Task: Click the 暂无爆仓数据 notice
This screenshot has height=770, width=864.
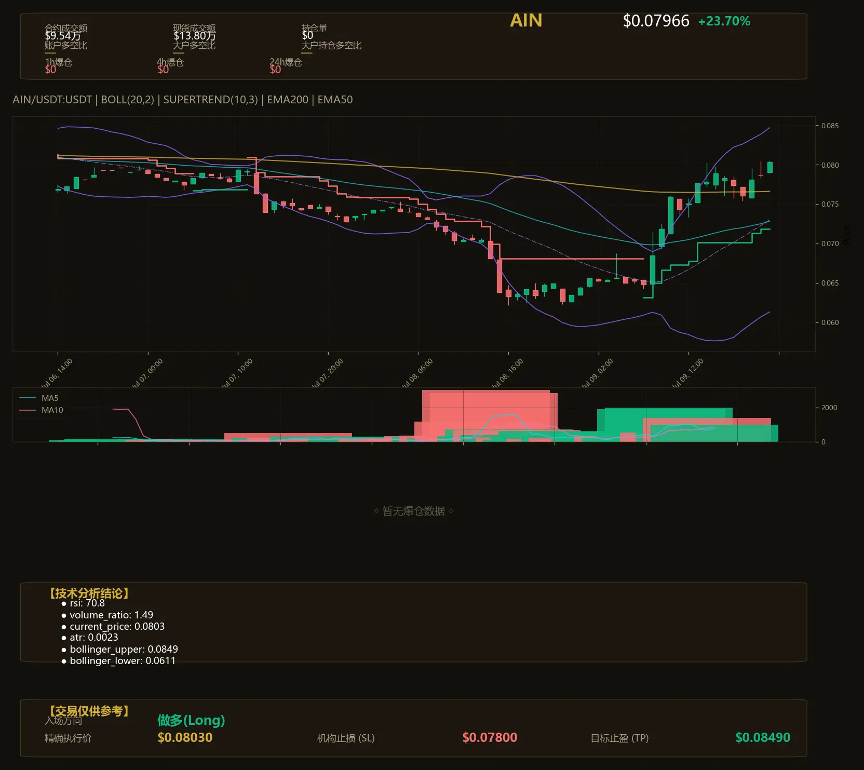Action: [x=414, y=511]
